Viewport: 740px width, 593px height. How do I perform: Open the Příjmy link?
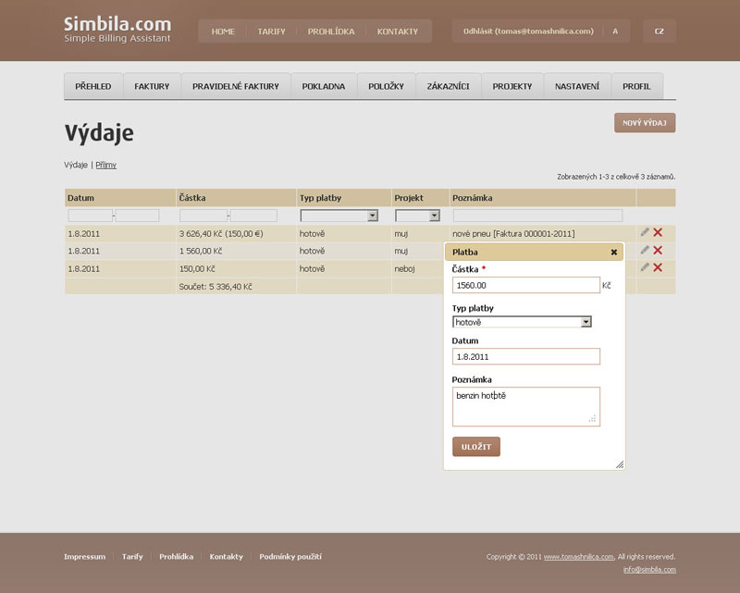105,165
